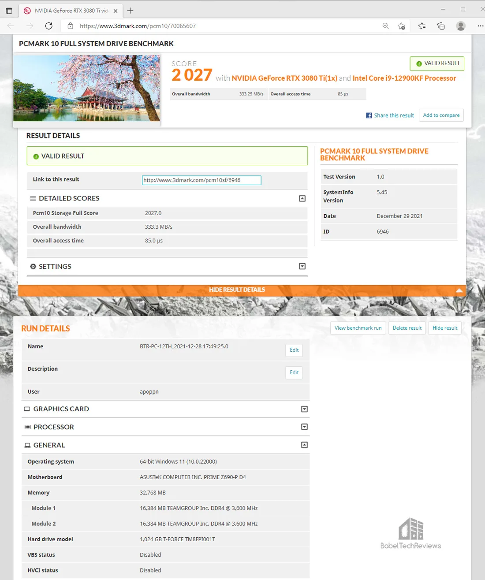This screenshot has width=485, height=580.
Task: Collapse the General section
Action: (304, 445)
